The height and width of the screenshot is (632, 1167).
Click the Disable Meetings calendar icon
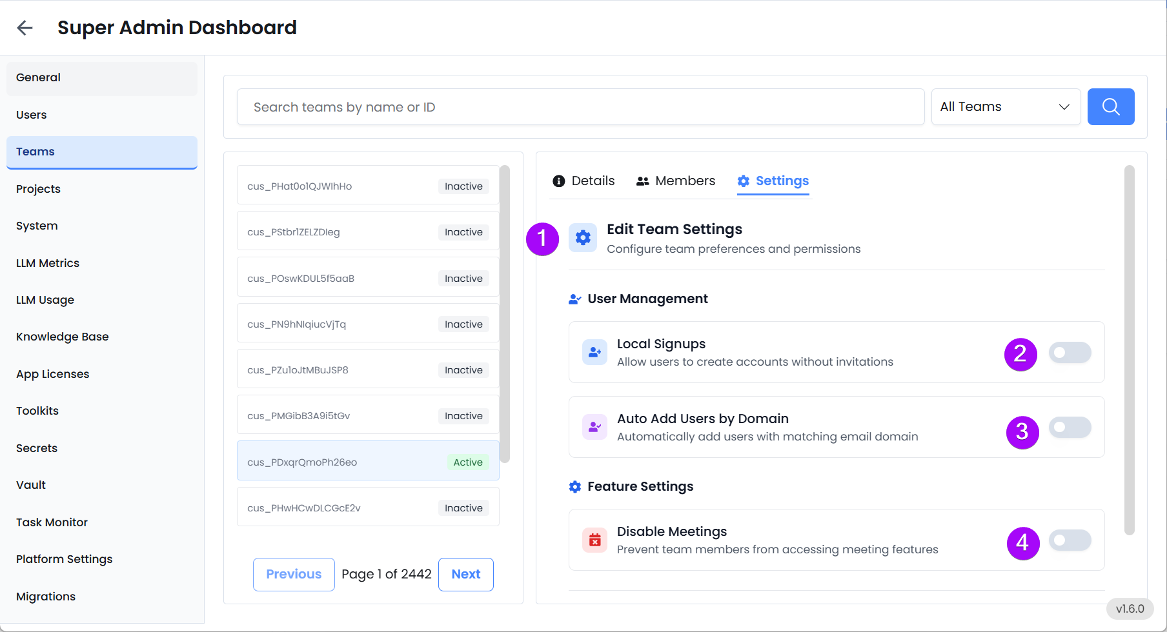click(x=594, y=540)
